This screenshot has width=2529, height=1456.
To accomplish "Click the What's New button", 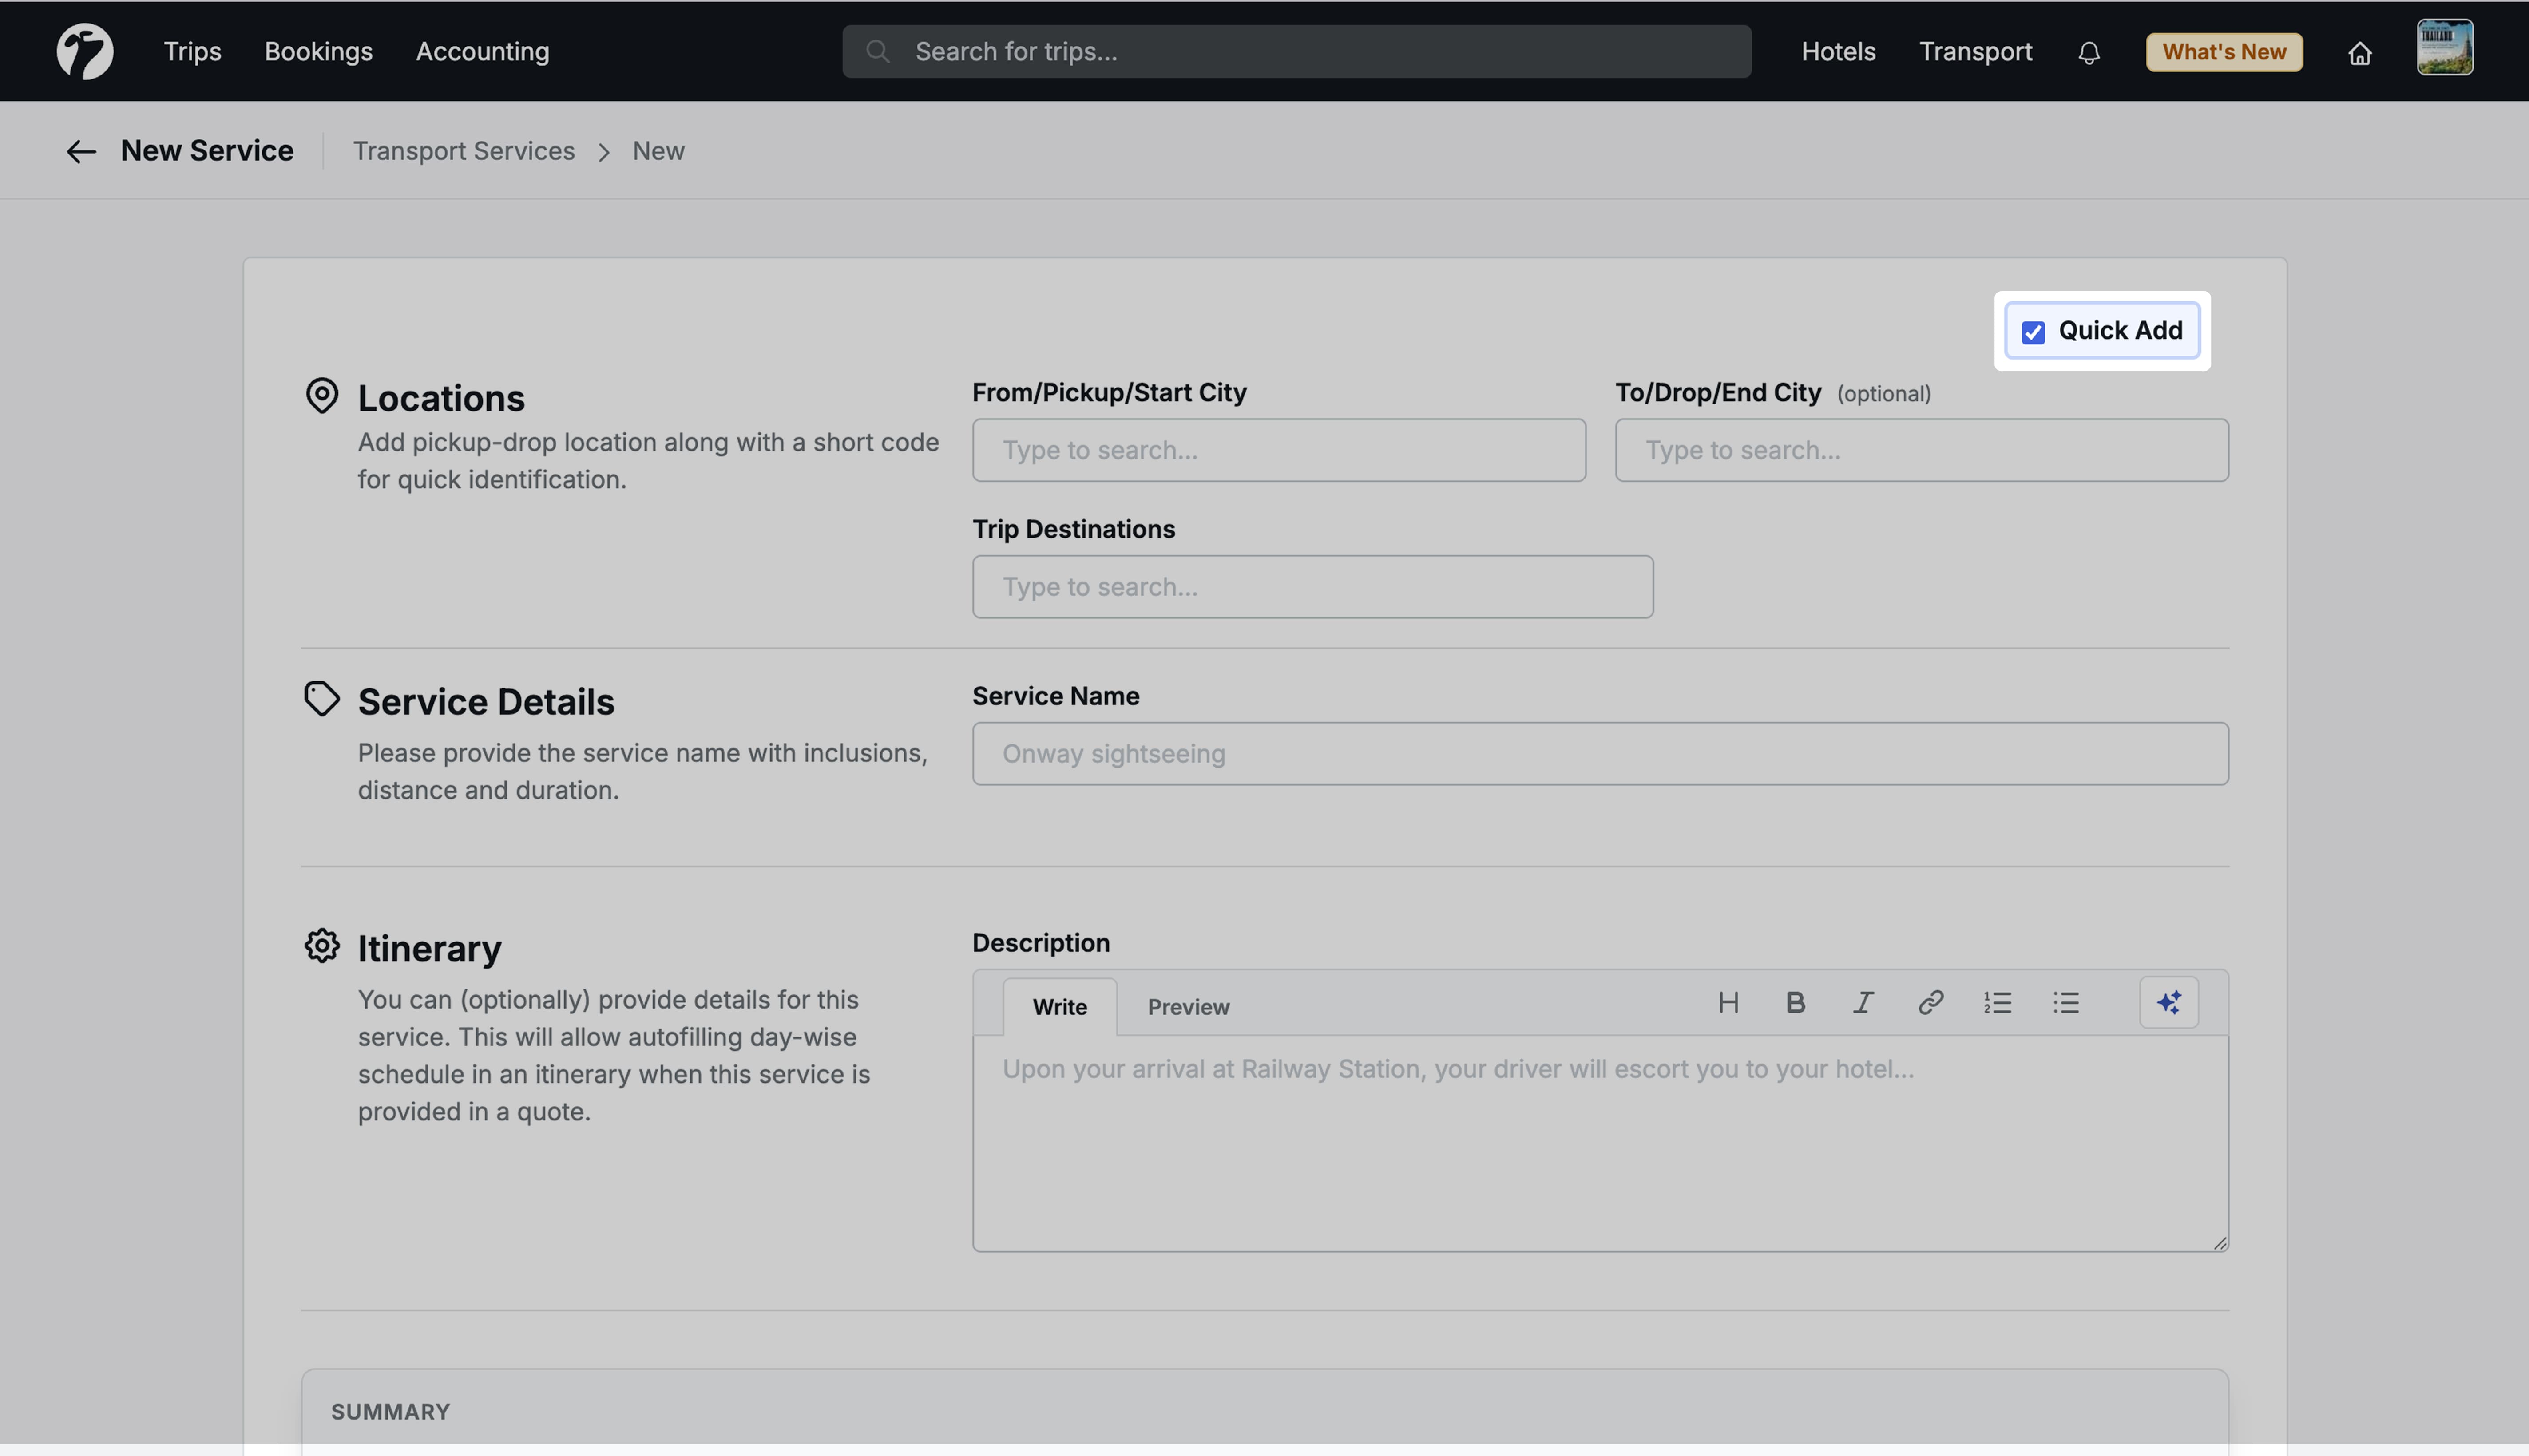I will (x=2223, y=52).
